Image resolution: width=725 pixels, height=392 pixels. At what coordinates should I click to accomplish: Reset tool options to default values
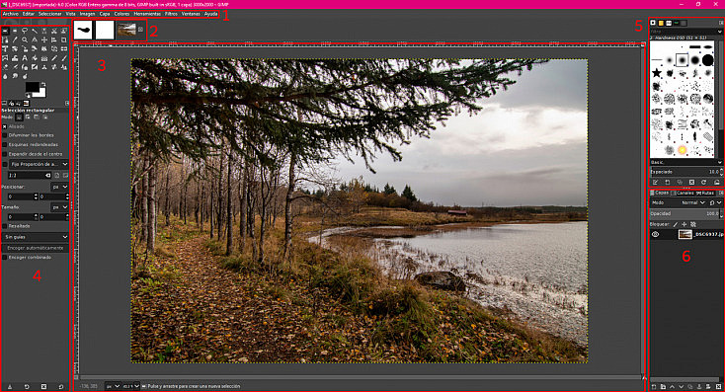61,386
